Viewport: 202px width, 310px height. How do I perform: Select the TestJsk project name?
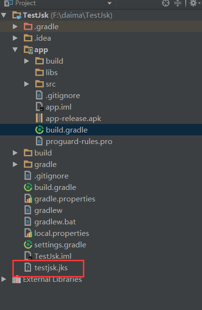tap(36, 15)
